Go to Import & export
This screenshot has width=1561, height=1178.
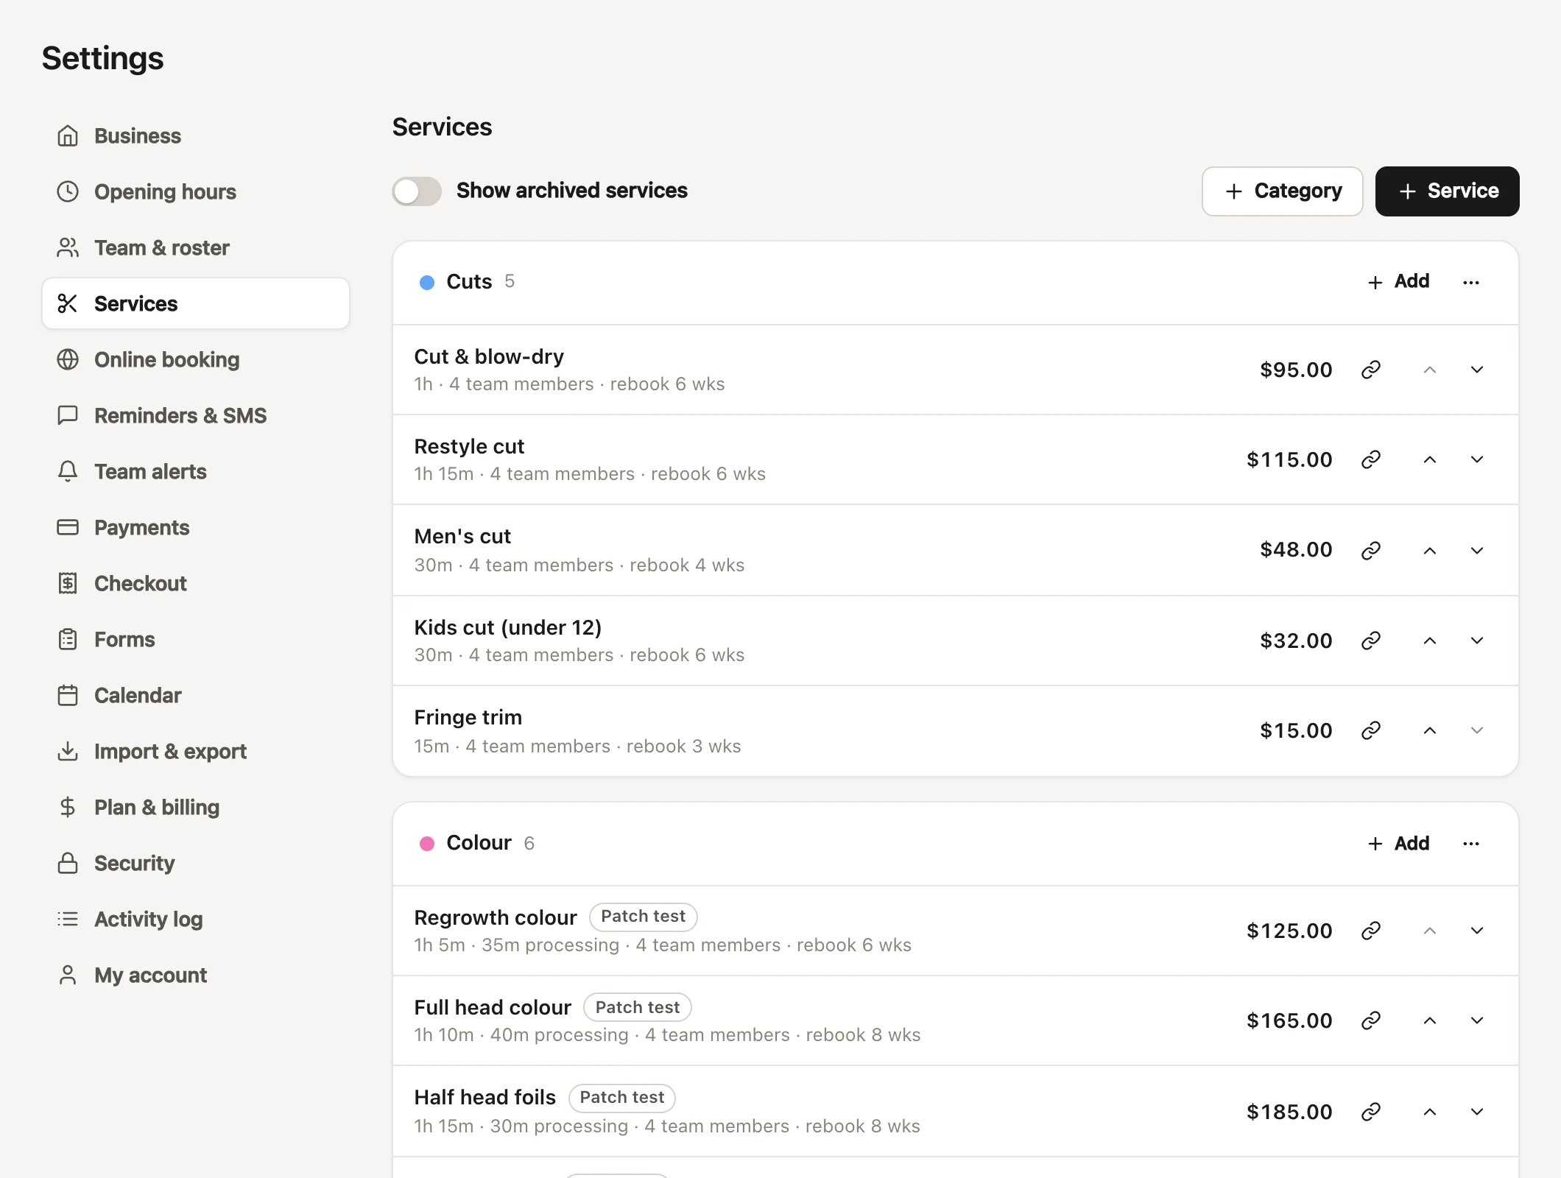(195, 752)
